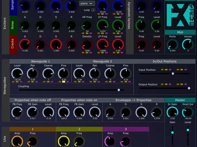Click note-off Level knob showing -3.24
Viewport: 197px width, 147px height.
(48, 112)
